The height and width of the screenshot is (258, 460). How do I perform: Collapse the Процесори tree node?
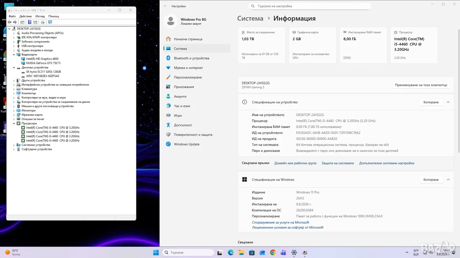pos(14,123)
